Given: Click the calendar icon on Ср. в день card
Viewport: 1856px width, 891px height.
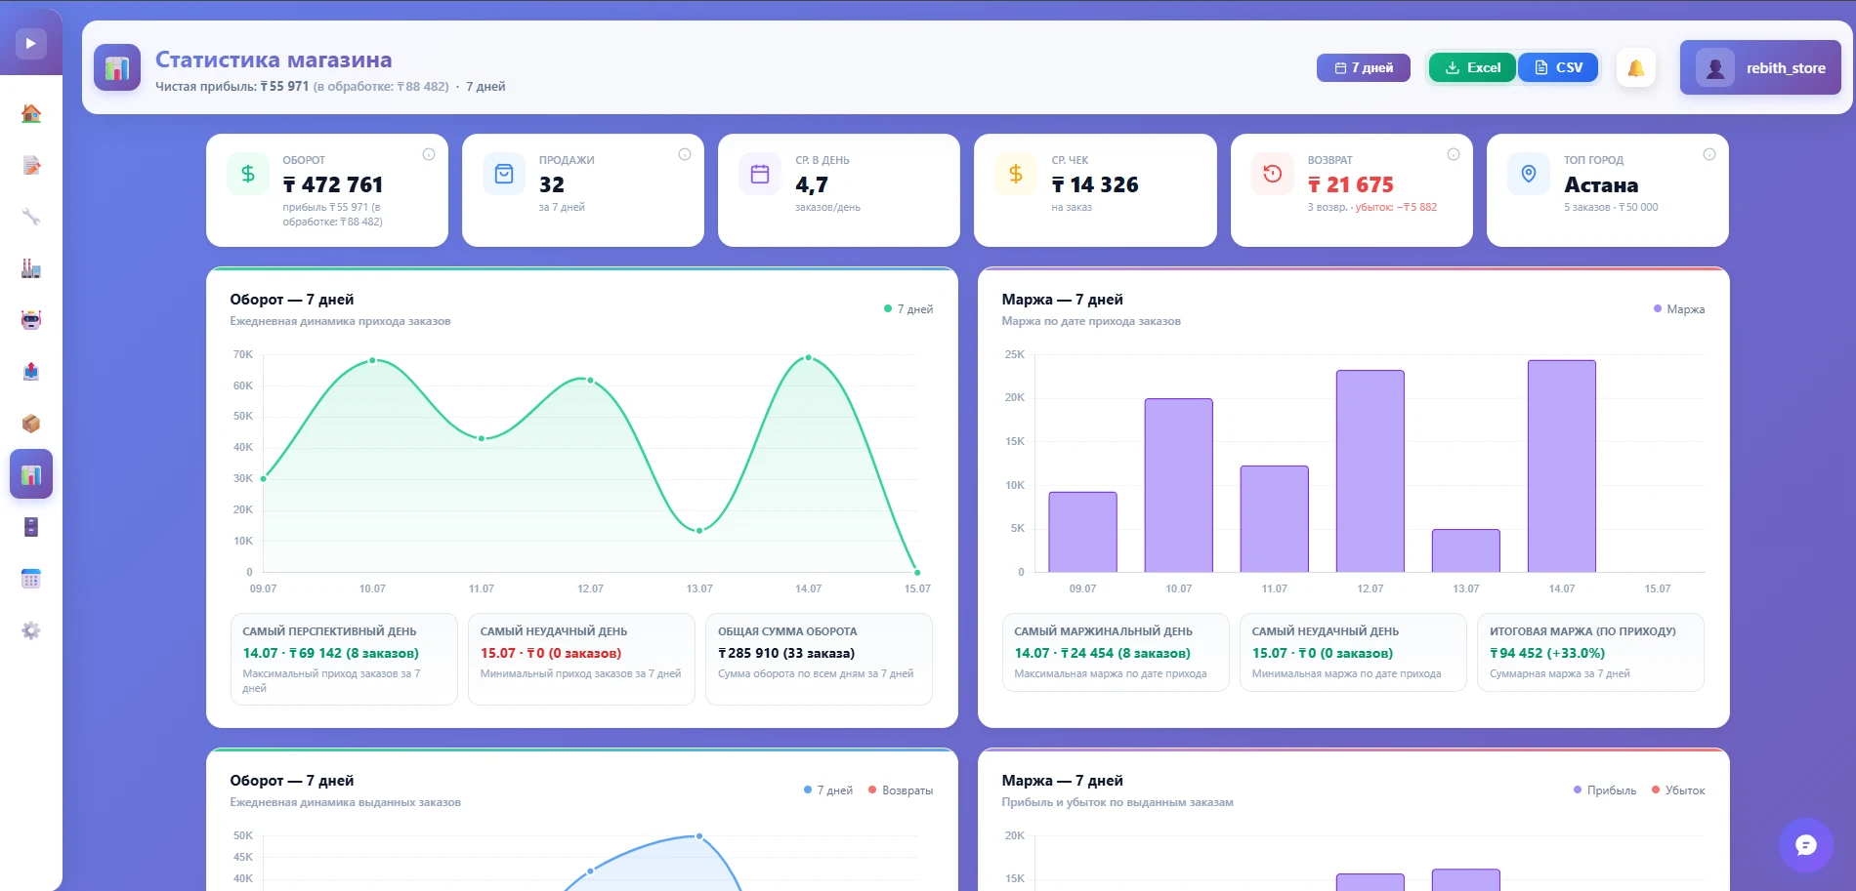Looking at the screenshot, I should click(760, 174).
